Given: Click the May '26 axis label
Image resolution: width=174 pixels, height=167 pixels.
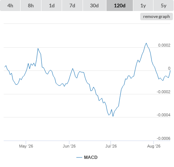Looking at the screenshot, I should click(26, 146).
